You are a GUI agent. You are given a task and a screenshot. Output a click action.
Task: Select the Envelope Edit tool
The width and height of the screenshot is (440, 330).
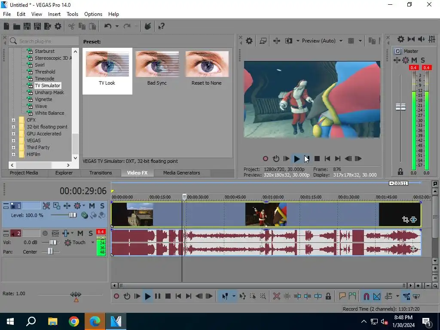[x=243, y=296]
